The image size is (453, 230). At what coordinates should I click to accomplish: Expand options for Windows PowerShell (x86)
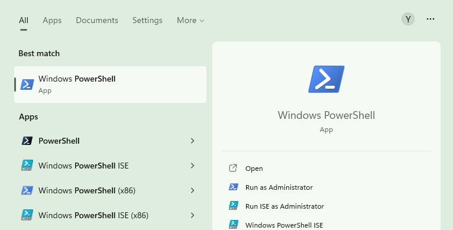(x=192, y=190)
